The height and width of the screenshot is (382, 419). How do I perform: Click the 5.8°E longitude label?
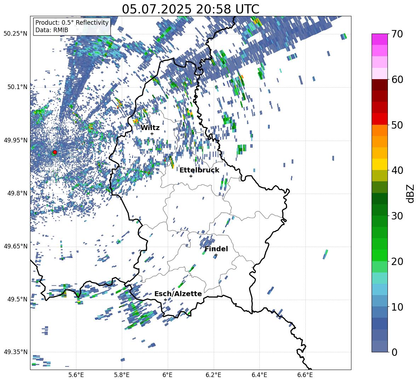122,375
